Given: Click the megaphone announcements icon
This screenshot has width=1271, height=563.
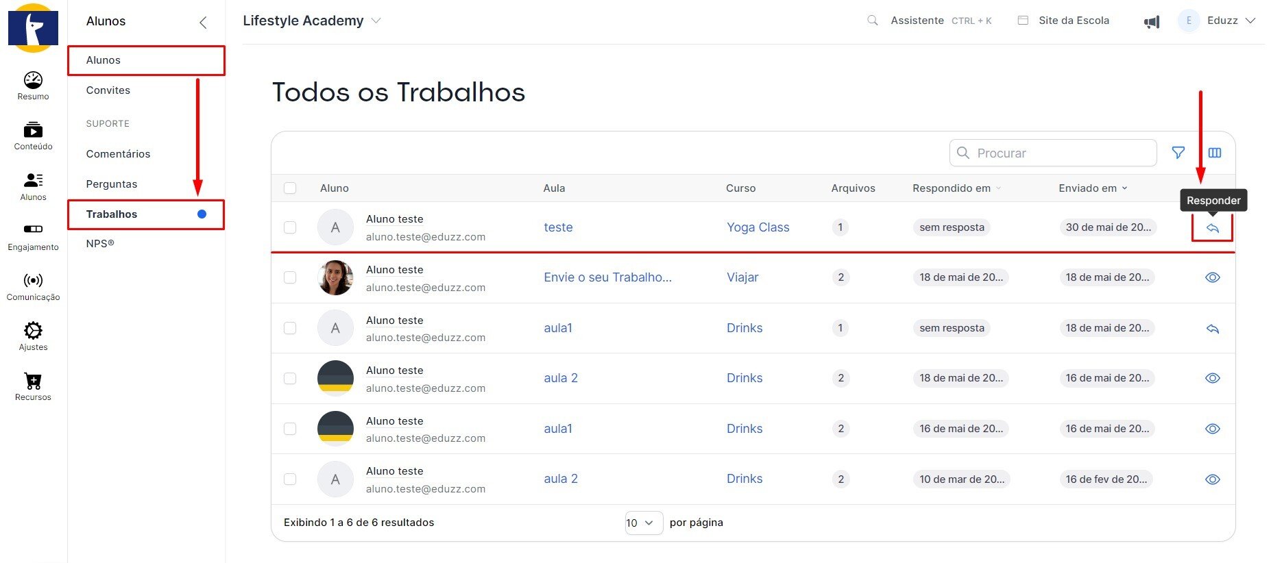Looking at the screenshot, I should pyautogui.click(x=1152, y=22).
